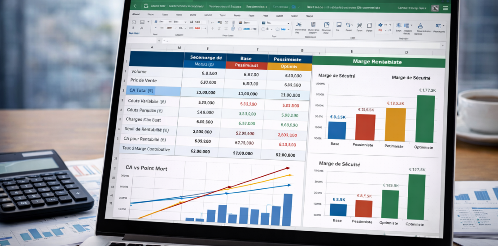Image resolution: width=498 pixels, height=246 pixels.
Task: Click the orange Optimis sub-header cell
Action: point(289,67)
